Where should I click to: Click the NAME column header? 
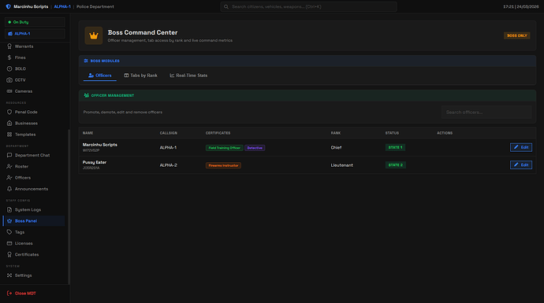click(88, 133)
